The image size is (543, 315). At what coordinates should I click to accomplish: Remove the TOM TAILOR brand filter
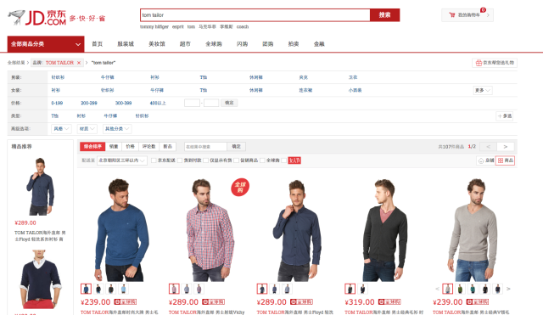79,63
